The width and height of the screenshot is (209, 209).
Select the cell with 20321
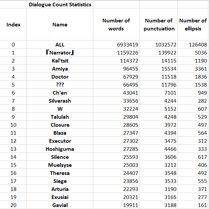coord(116,197)
